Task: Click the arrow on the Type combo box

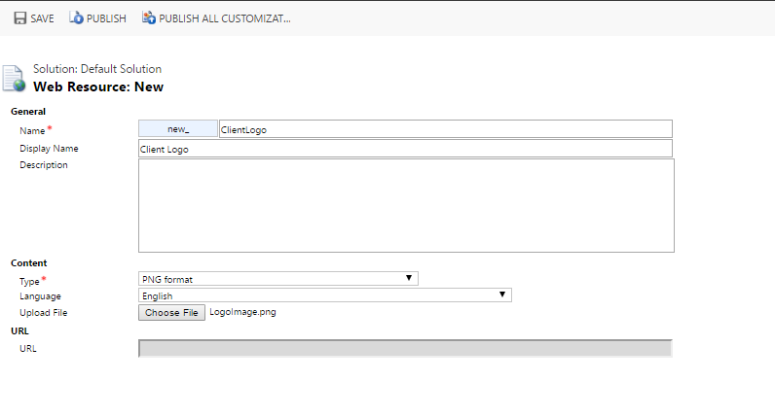Action: [410, 279]
